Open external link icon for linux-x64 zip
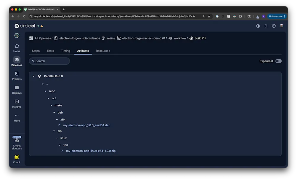Image resolution: width=297 pixels, height=180 pixels. coord(62,151)
